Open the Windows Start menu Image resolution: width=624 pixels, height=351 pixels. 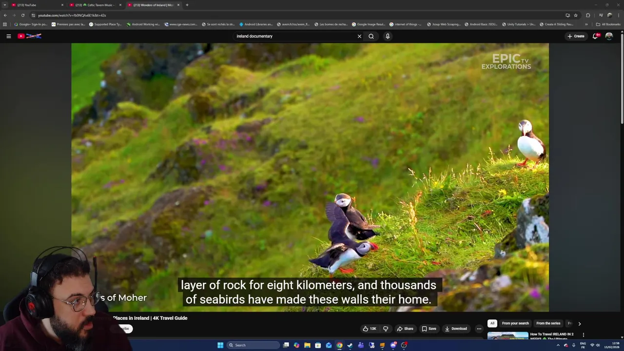220,345
